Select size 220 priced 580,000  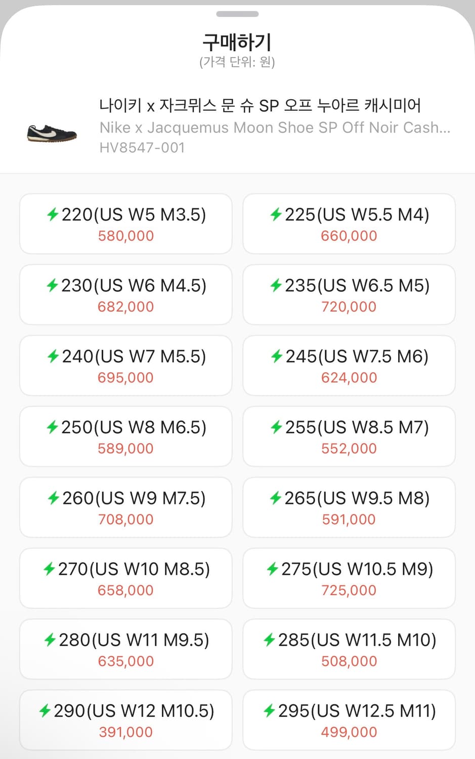(x=125, y=224)
